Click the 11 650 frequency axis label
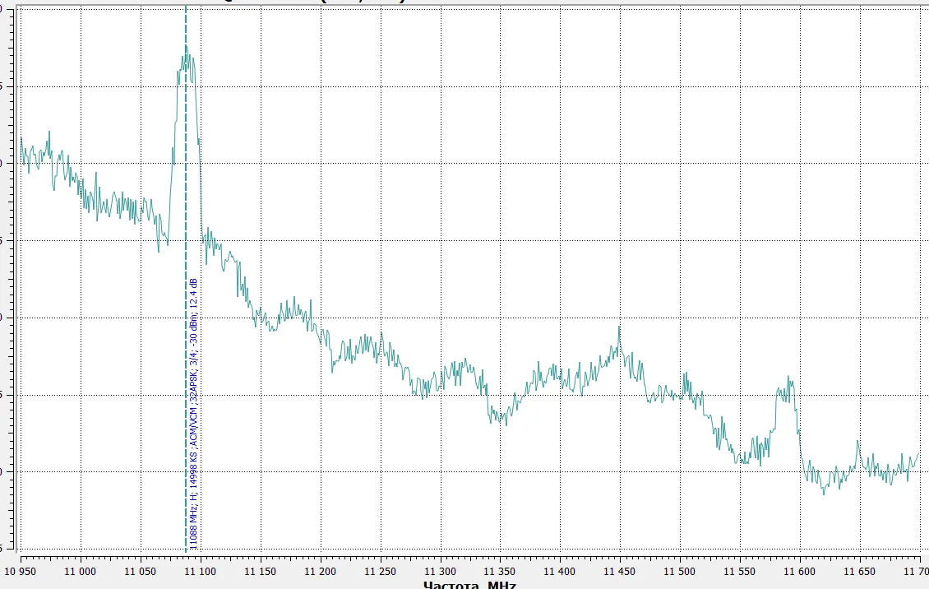Screen dimensions: 929x589 point(860,570)
